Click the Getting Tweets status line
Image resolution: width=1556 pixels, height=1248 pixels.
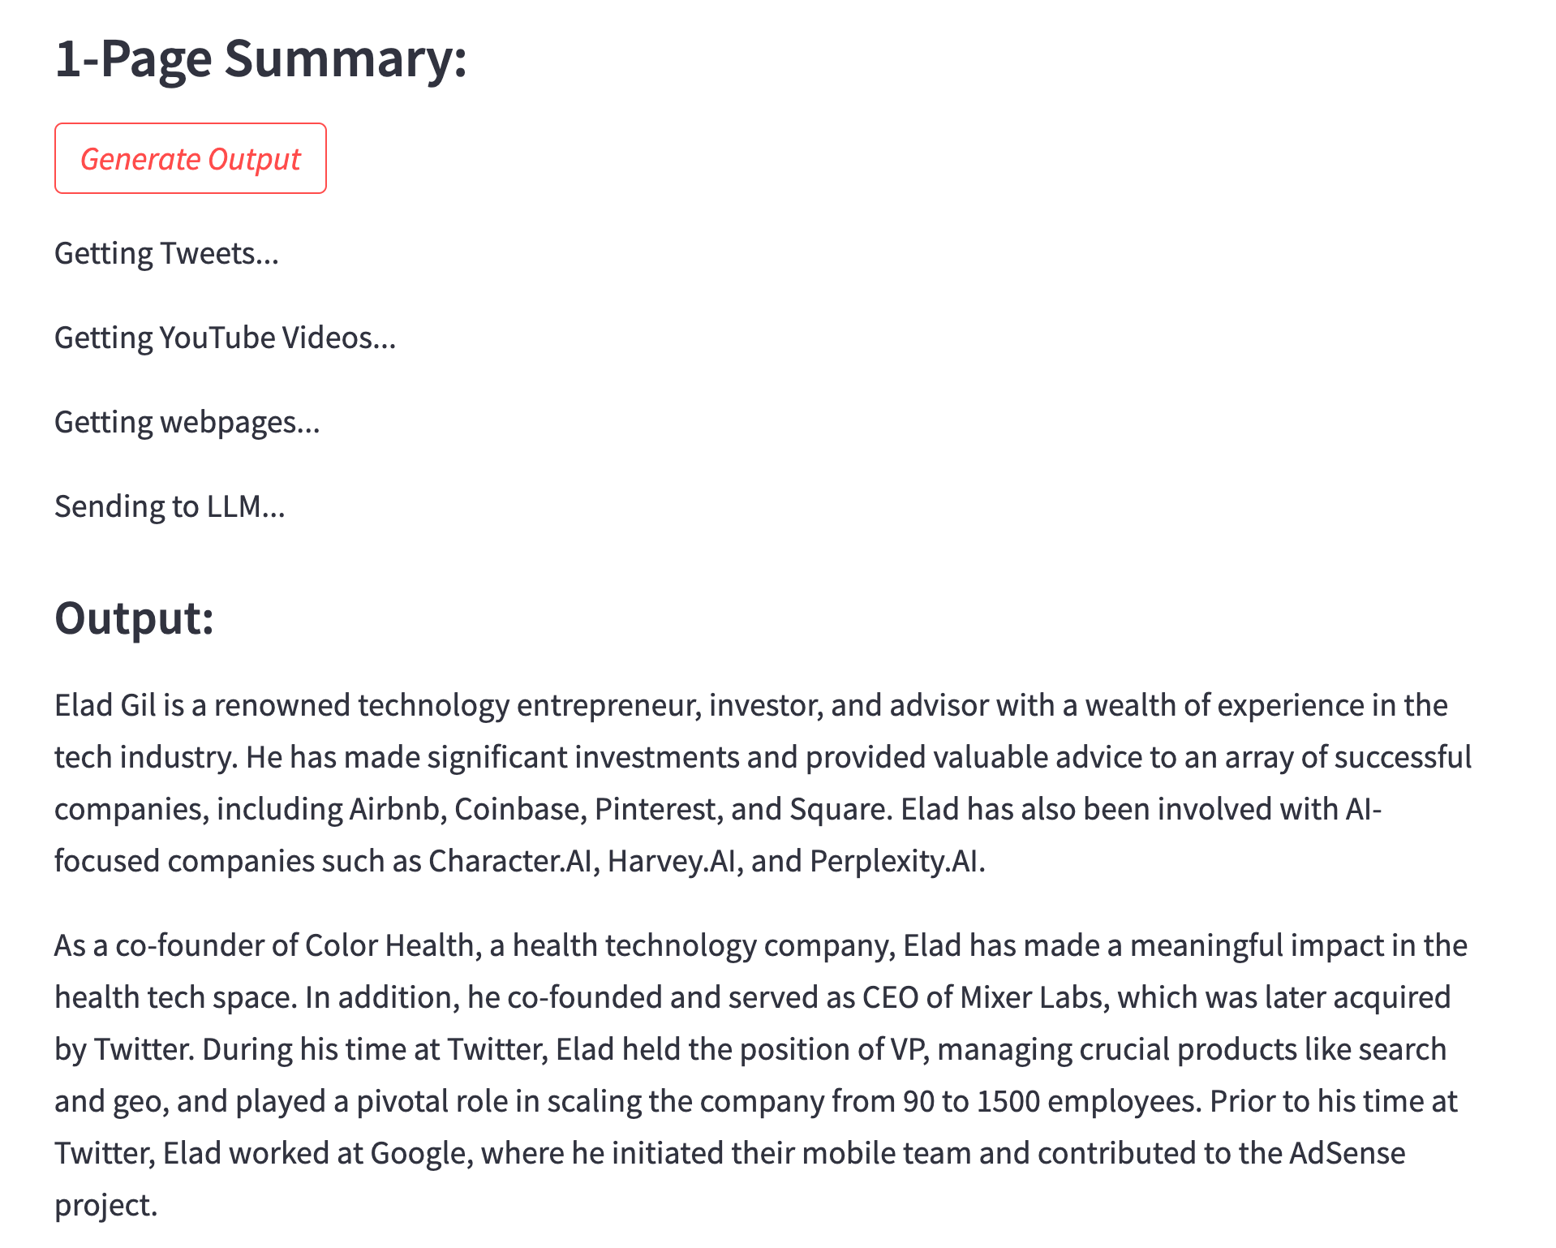coord(166,254)
